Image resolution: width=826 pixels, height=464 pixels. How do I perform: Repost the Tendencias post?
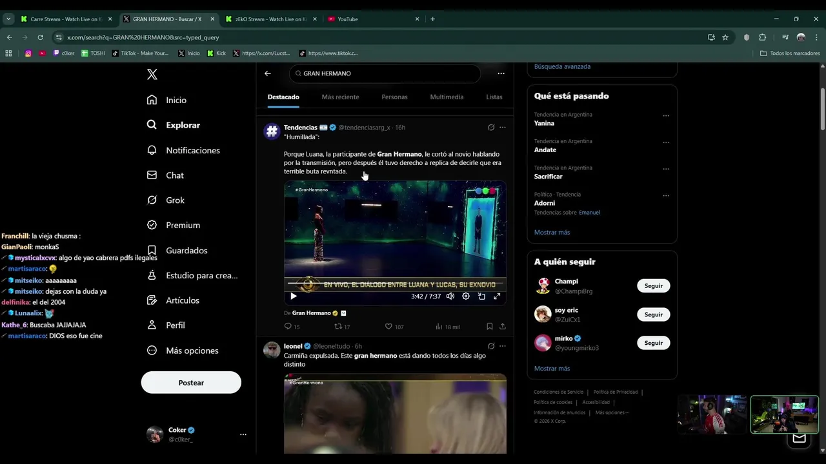point(338,327)
